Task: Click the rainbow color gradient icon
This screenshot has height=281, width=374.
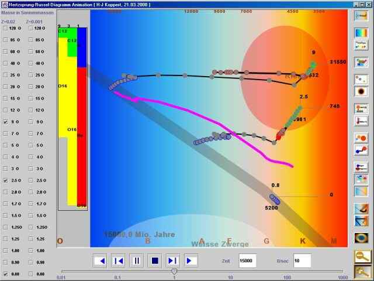Action: pyautogui.click(x=361, y=31)
